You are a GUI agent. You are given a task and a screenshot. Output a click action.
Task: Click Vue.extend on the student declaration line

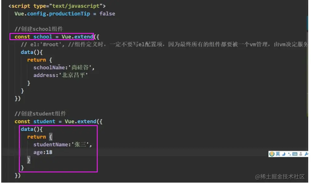click(x=80, y=121)
